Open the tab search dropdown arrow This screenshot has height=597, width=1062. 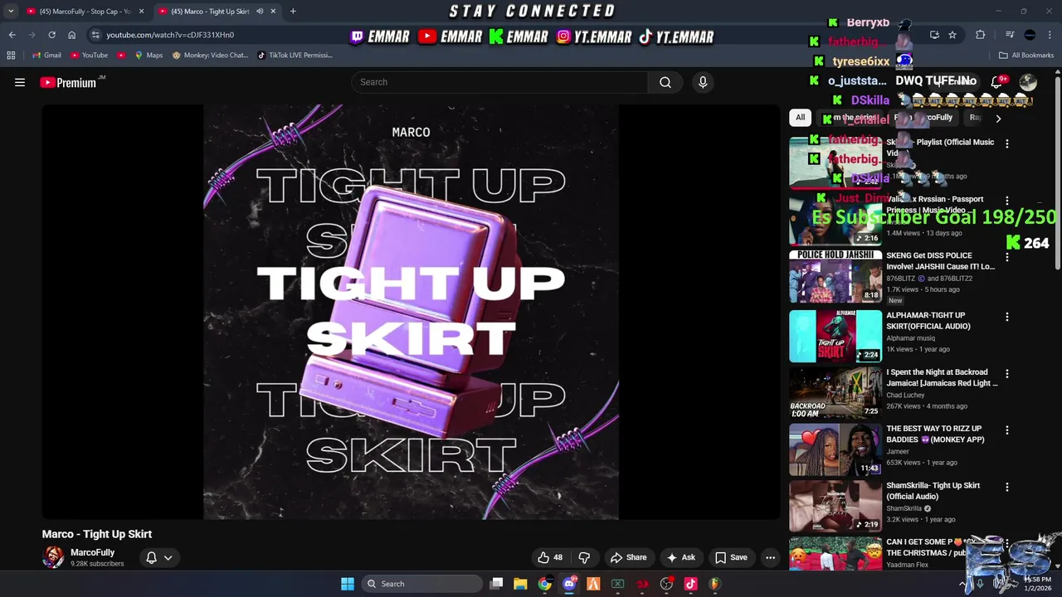pyautogui.click(x=11, y=11)
